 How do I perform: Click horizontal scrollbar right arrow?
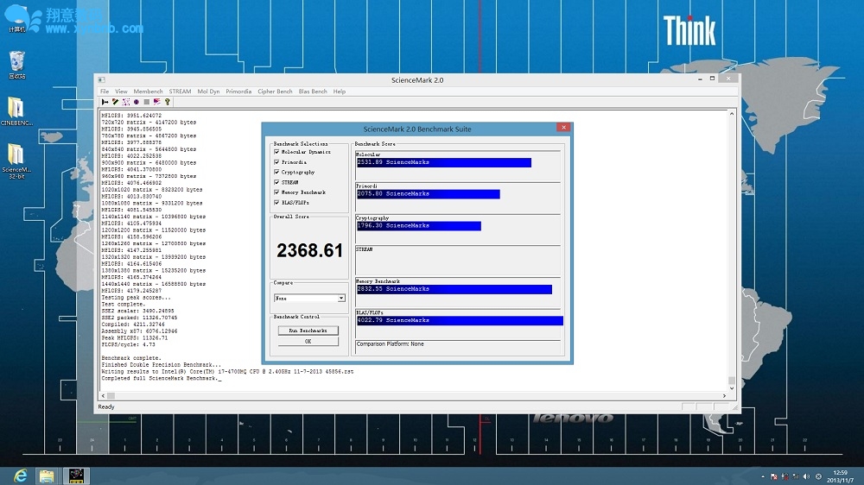(x=724, y=396)
